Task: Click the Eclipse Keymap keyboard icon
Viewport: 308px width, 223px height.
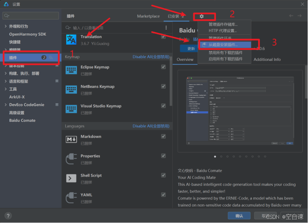Action: (71, 70)
